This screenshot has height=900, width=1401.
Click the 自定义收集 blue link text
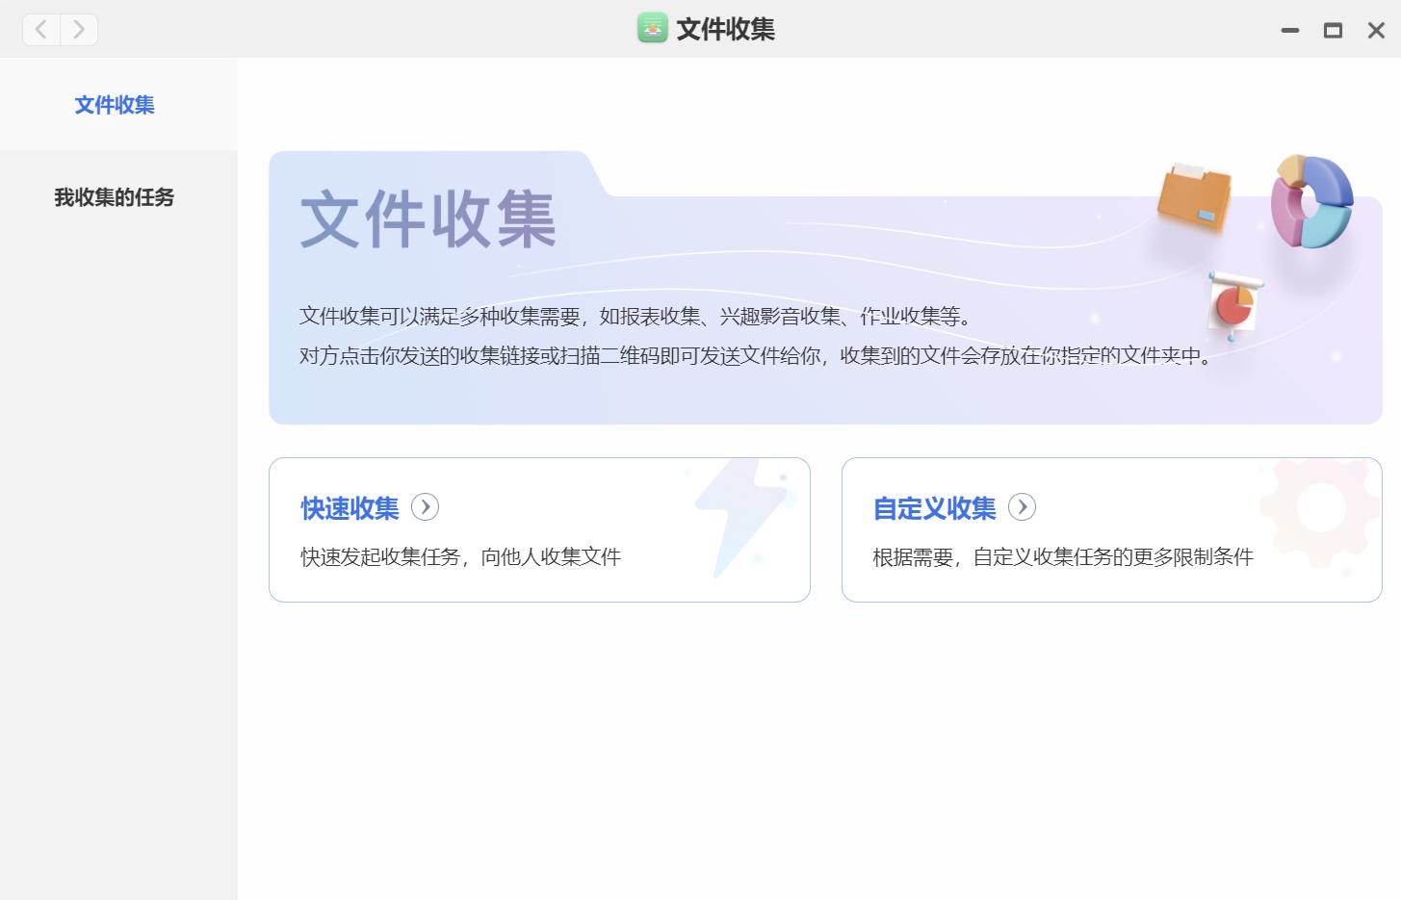932,507
